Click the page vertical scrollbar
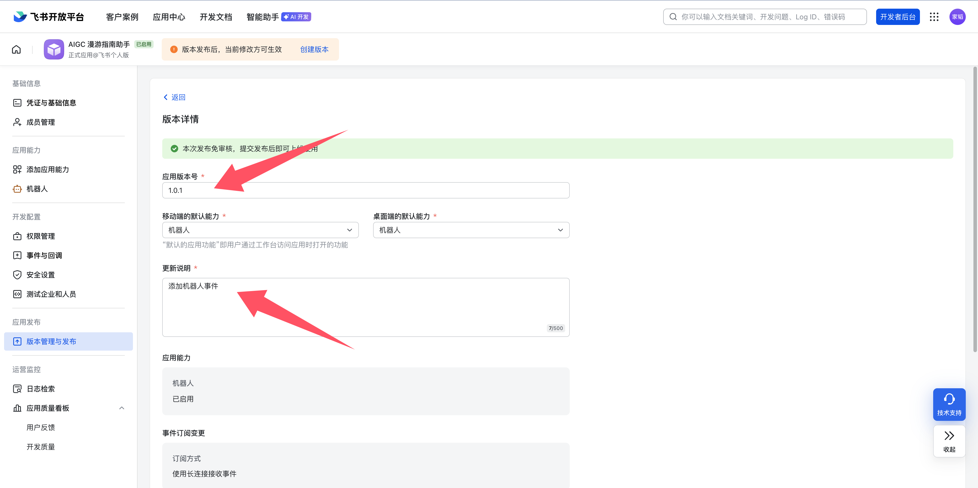 click(x=975, y=209)
